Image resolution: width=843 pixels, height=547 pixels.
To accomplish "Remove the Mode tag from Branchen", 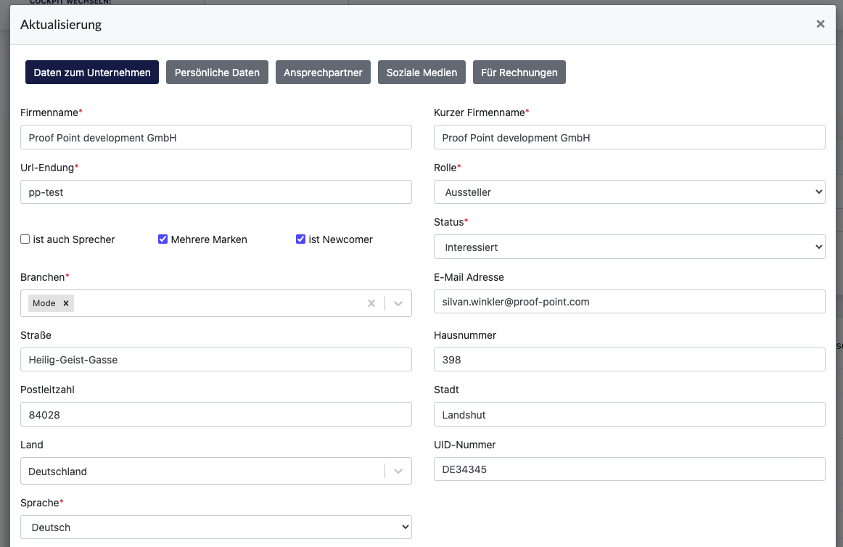I will pos(66,303).
